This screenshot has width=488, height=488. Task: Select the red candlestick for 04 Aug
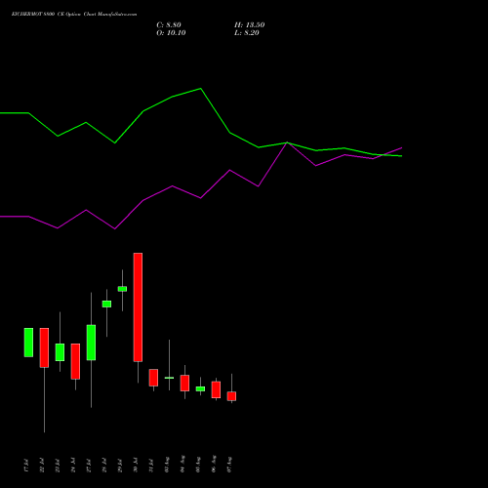tap(184, 383)
